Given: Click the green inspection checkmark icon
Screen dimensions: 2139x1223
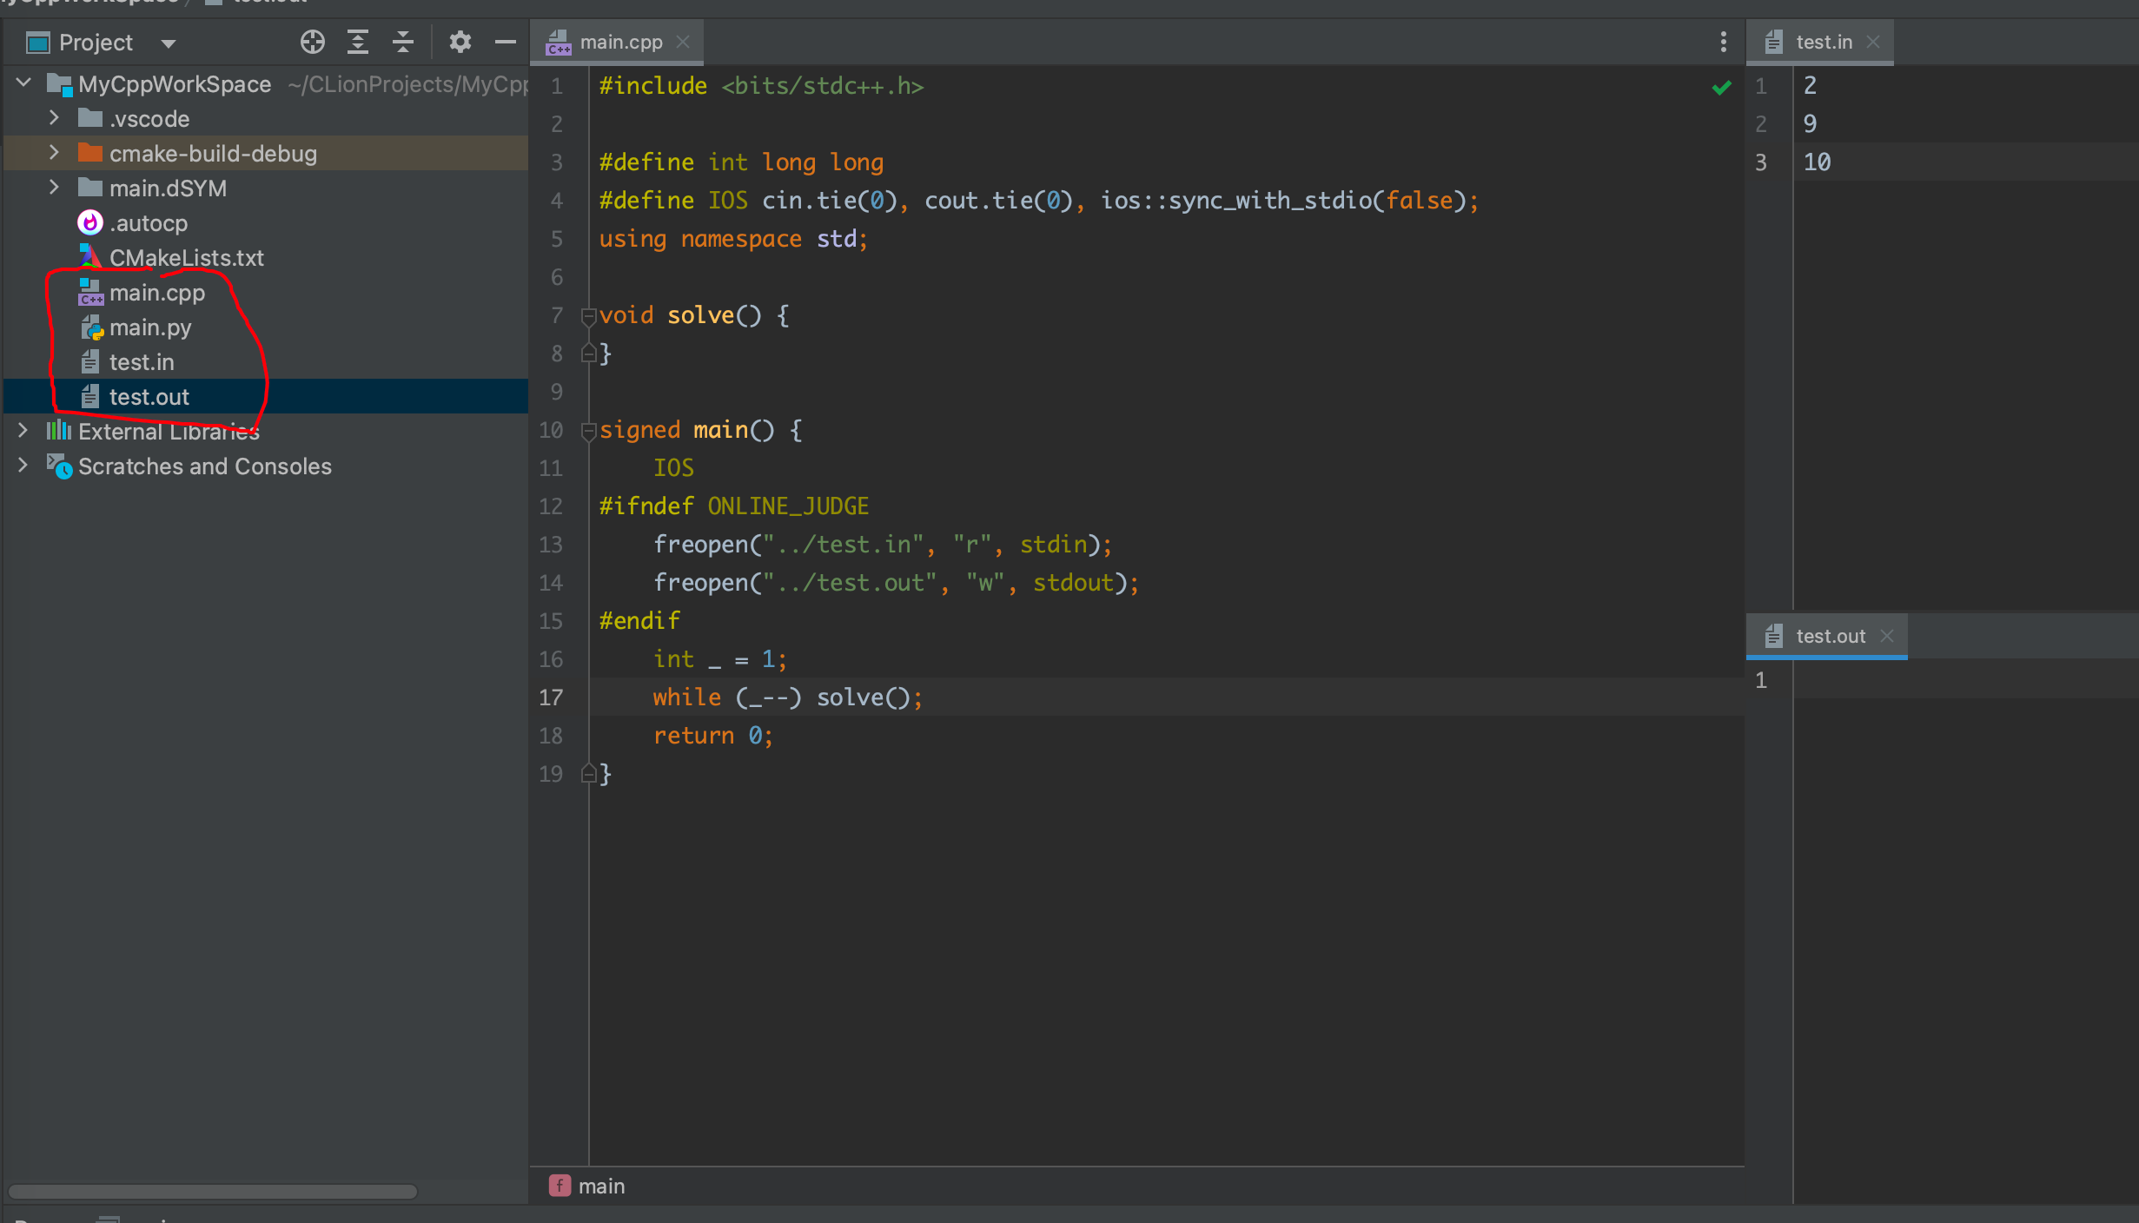Looking at the screenshot, I should [1721, 87].
